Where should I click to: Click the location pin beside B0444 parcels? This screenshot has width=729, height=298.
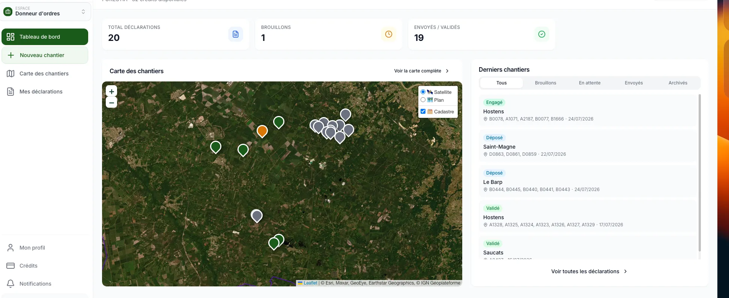(x=485, y=190)
